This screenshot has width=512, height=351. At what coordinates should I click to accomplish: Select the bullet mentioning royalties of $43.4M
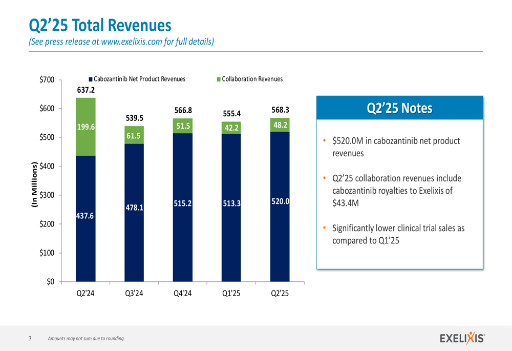(397, 191)
